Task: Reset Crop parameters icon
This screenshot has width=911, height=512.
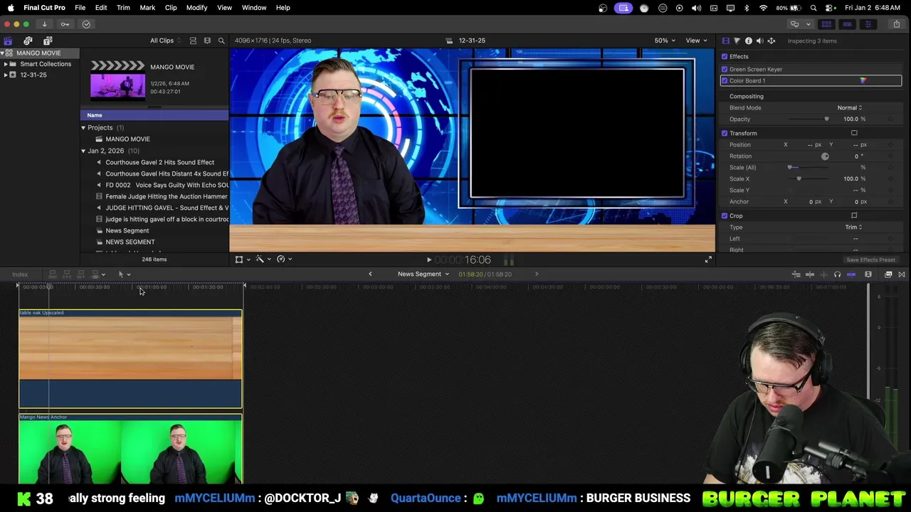Action: coord(854,215)
